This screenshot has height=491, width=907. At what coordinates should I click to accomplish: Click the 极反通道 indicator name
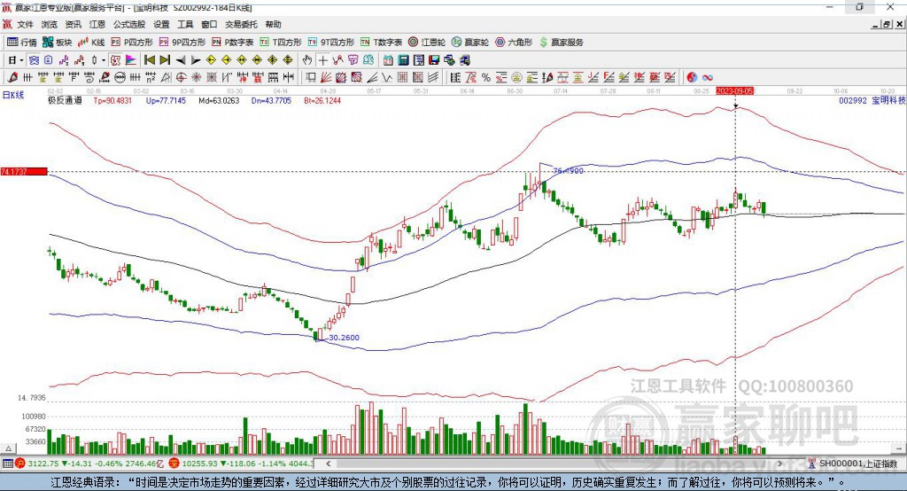[65, 100]
